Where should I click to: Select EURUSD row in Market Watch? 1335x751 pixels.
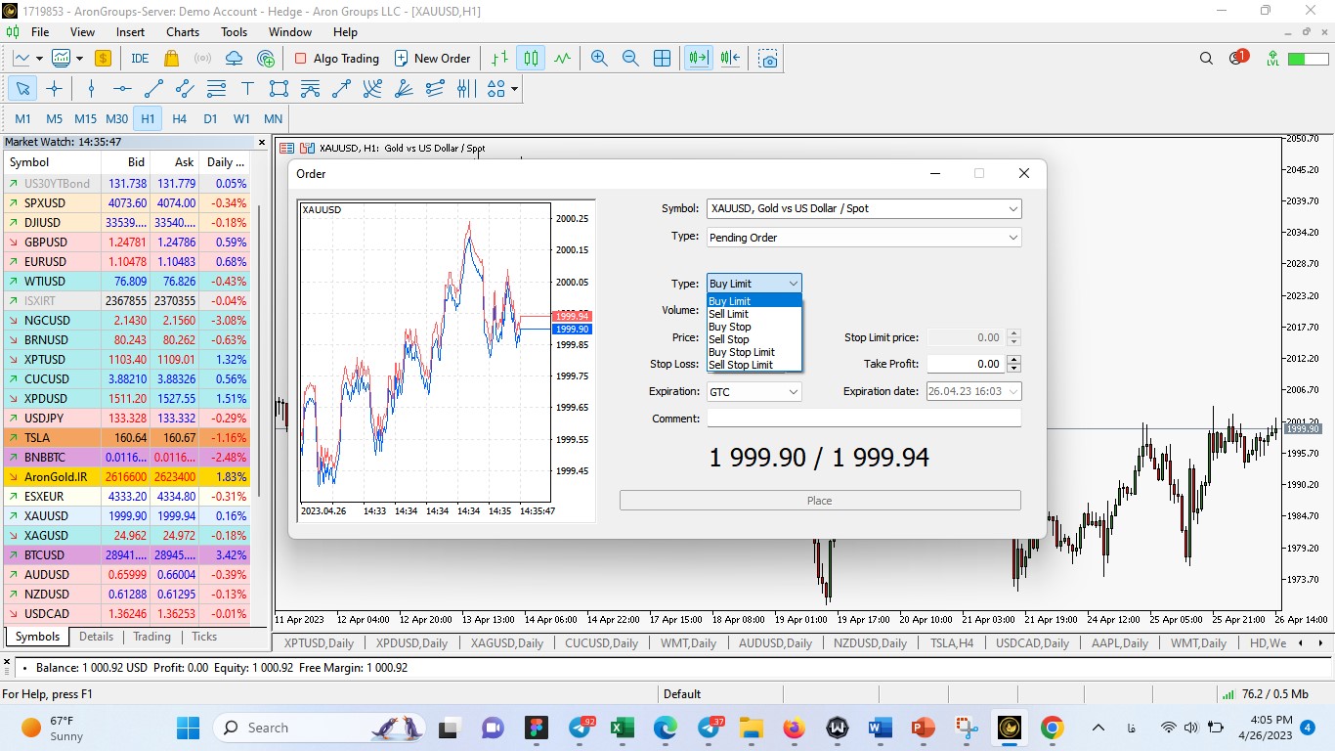pos(127,262)
